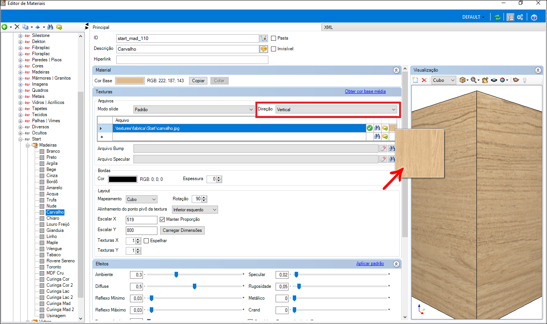Open the Mapeamento dropdown set to Cubo
This screenshot has height=324, width=547.
click(x=141, y=200)
